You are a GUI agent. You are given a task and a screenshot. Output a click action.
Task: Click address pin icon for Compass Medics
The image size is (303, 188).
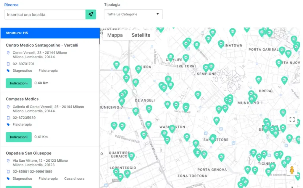[x=8, y=107]
